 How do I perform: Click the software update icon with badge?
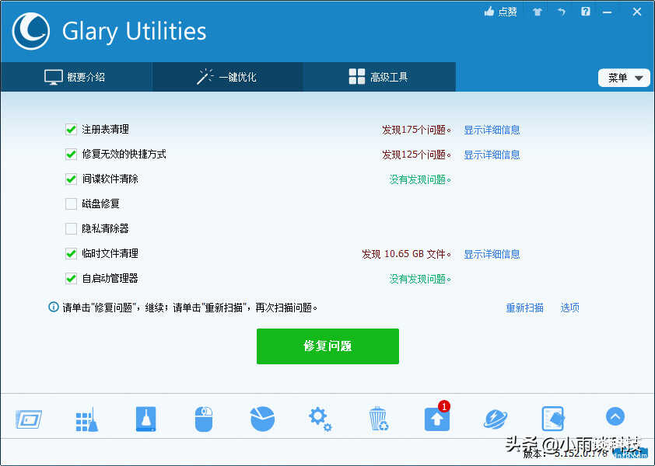tap(437, 416)
